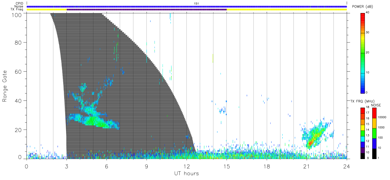Click x-axis tick label 18
The height and width of the screenshot is (180, 390).
pyautogui.click(x=267, y=166)
